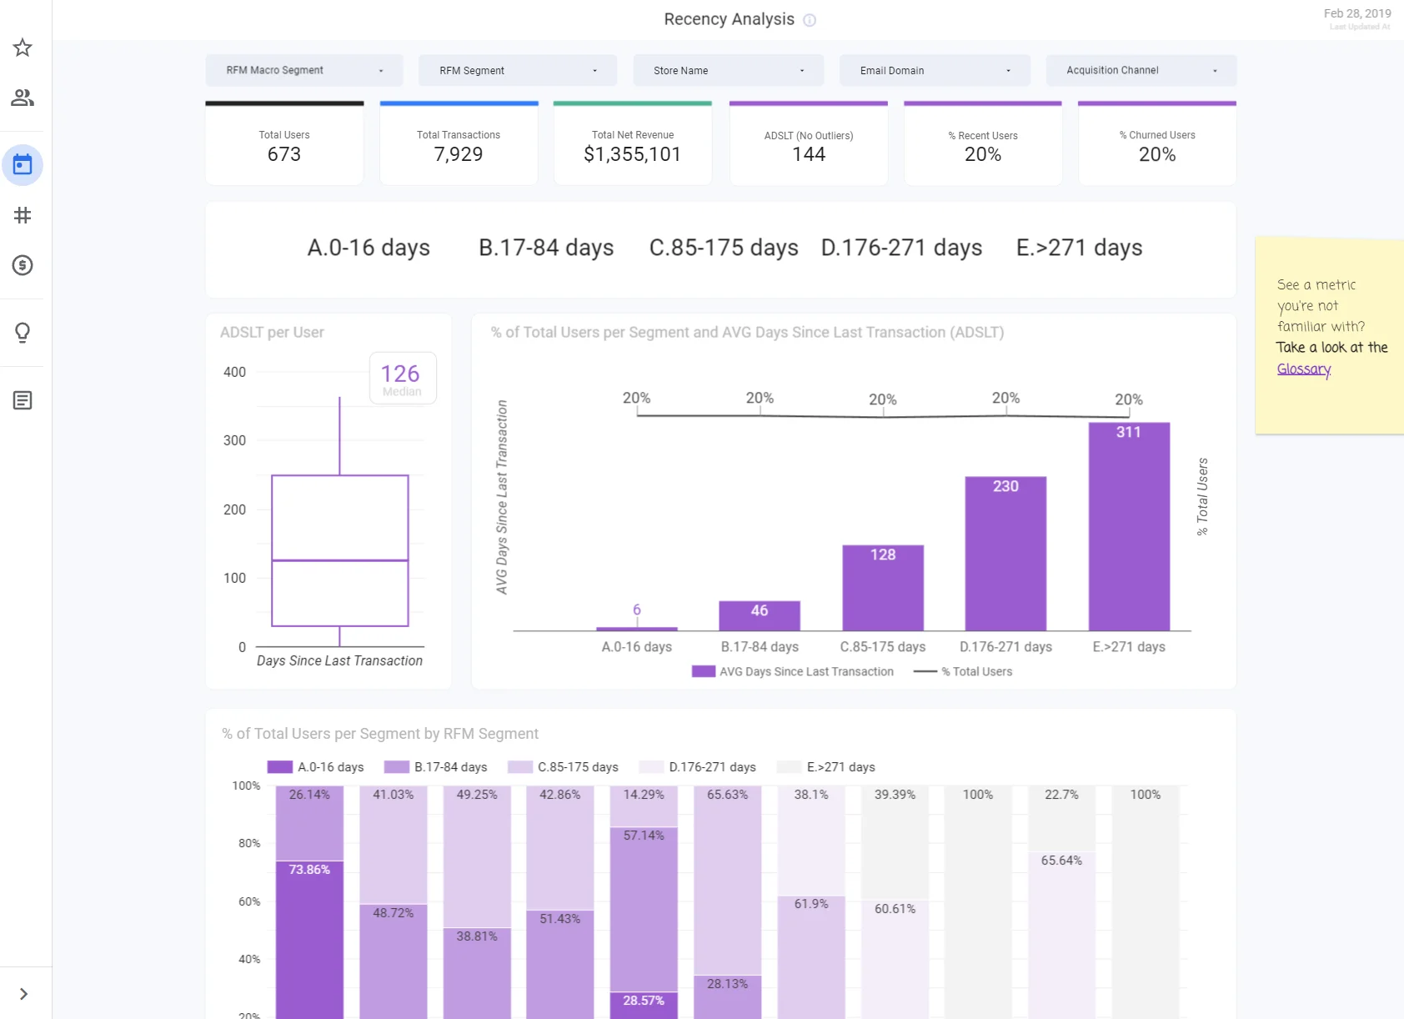
Task: Click the 126 Median value box
Action: pyautogui.click(x=403, y=379)
